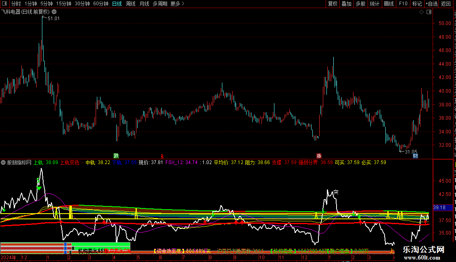Viewport: 456px width, 262px height.
Task: Click the 飞科电器(日线.前复权) chart title
Action: click(x=25, y=12)
